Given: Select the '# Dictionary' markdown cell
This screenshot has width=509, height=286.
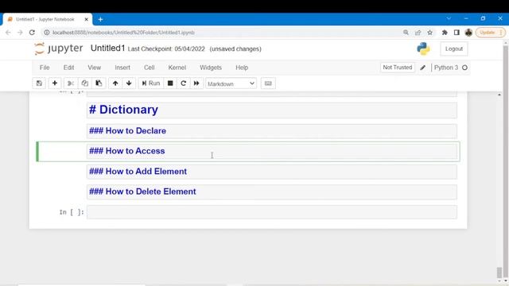Looking at the screenshot, I should tap(272, 110).
